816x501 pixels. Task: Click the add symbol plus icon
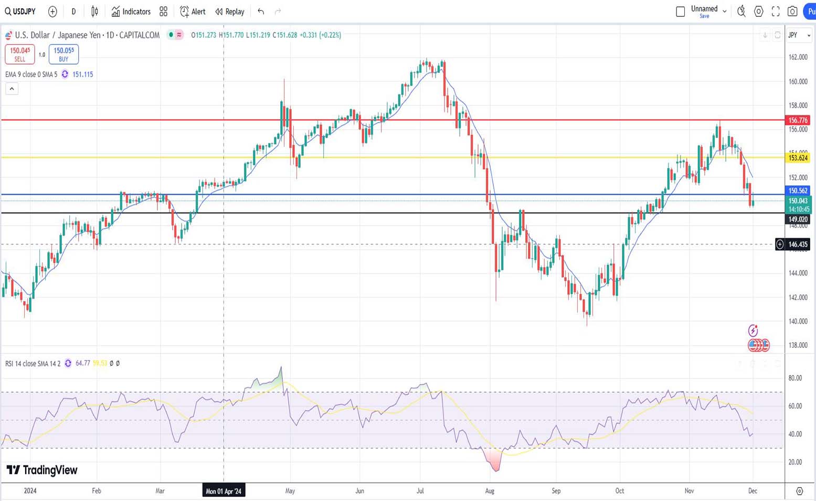[x=52, y=12]
